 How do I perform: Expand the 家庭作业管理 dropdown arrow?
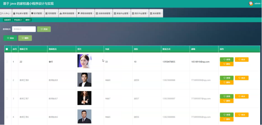coord(129,13)
